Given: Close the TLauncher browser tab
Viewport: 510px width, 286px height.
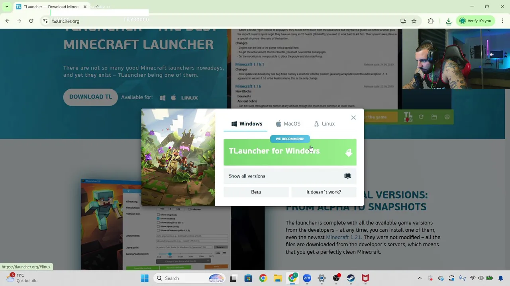Looking at the screenshot, I should click(x=85, y=7).
